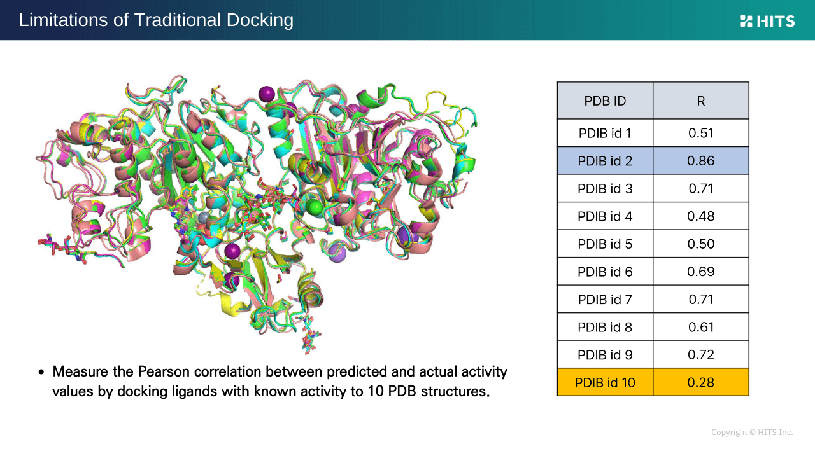The width and height of the screenshot is (815, 458).
Task: Click the orange highlighted 'PDIB id 10' cell
Action: [605, 382]
